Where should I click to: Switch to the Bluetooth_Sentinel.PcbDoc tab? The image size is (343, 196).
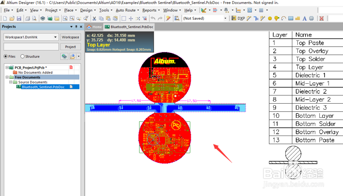point(129,27)
